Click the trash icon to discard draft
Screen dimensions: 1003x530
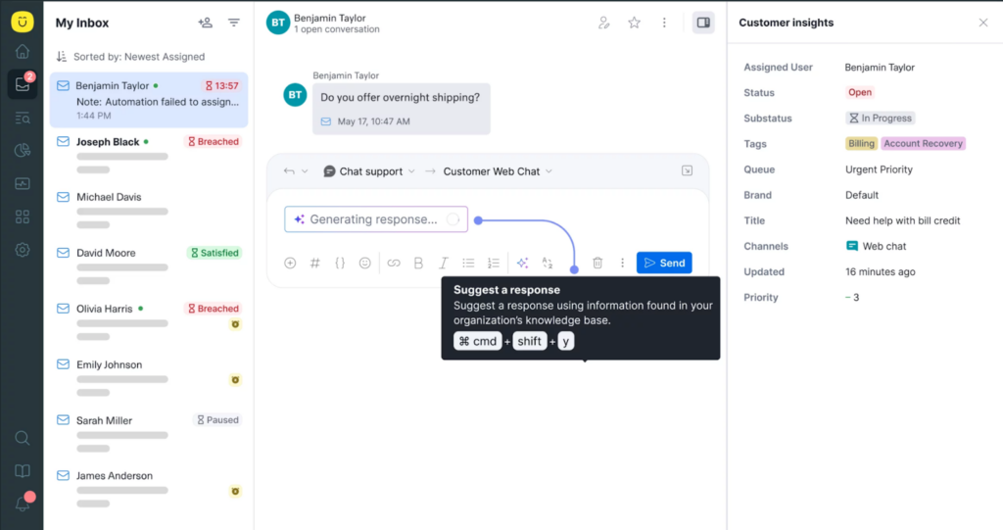[597, 263]
